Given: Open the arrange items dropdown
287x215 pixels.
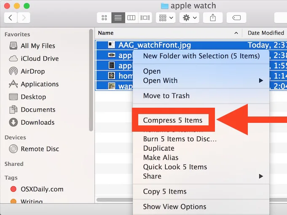Looking at the screenshot, I should 166,18.
